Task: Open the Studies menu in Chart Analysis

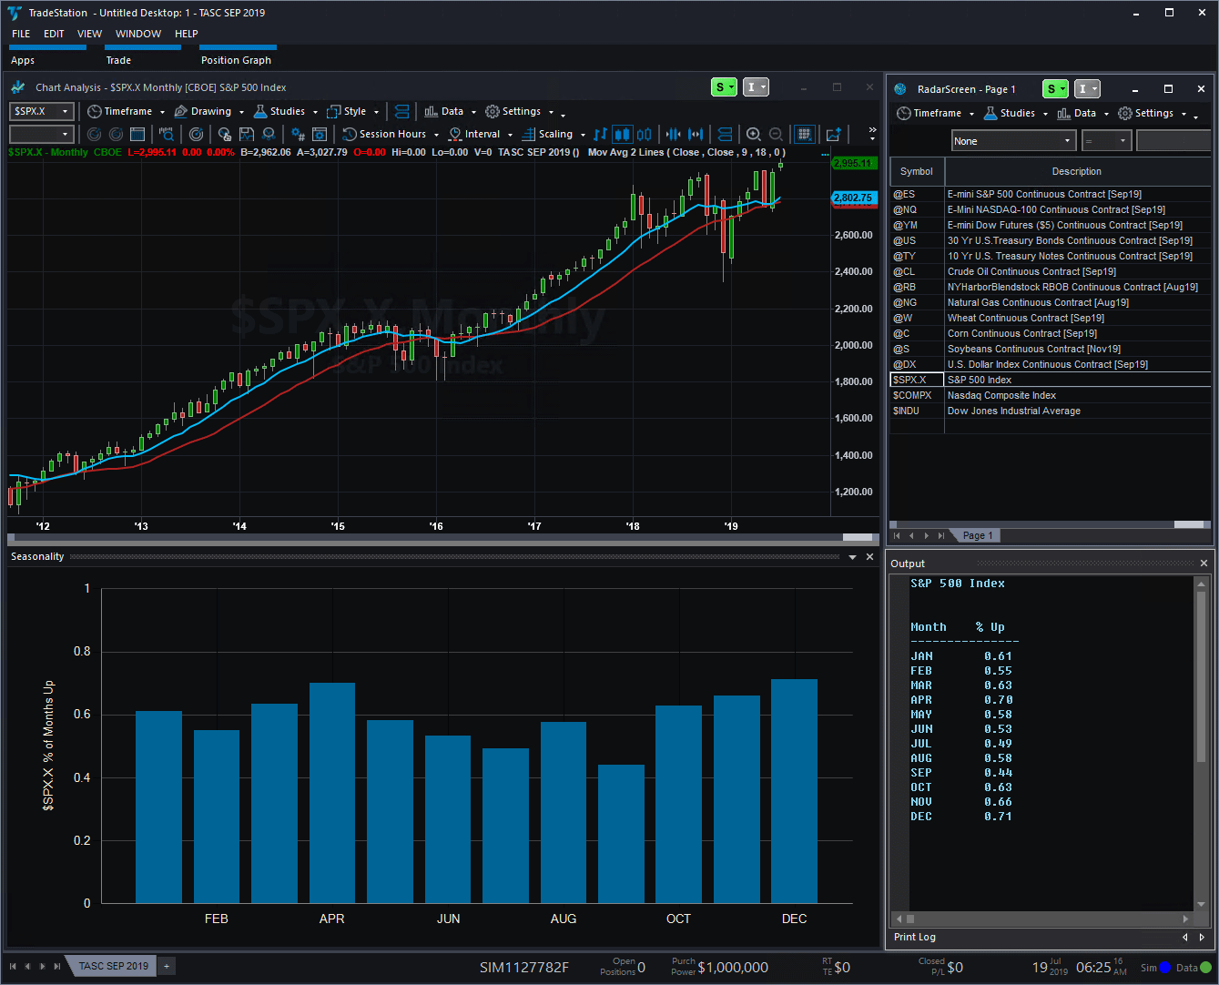Action: (286, 111)
